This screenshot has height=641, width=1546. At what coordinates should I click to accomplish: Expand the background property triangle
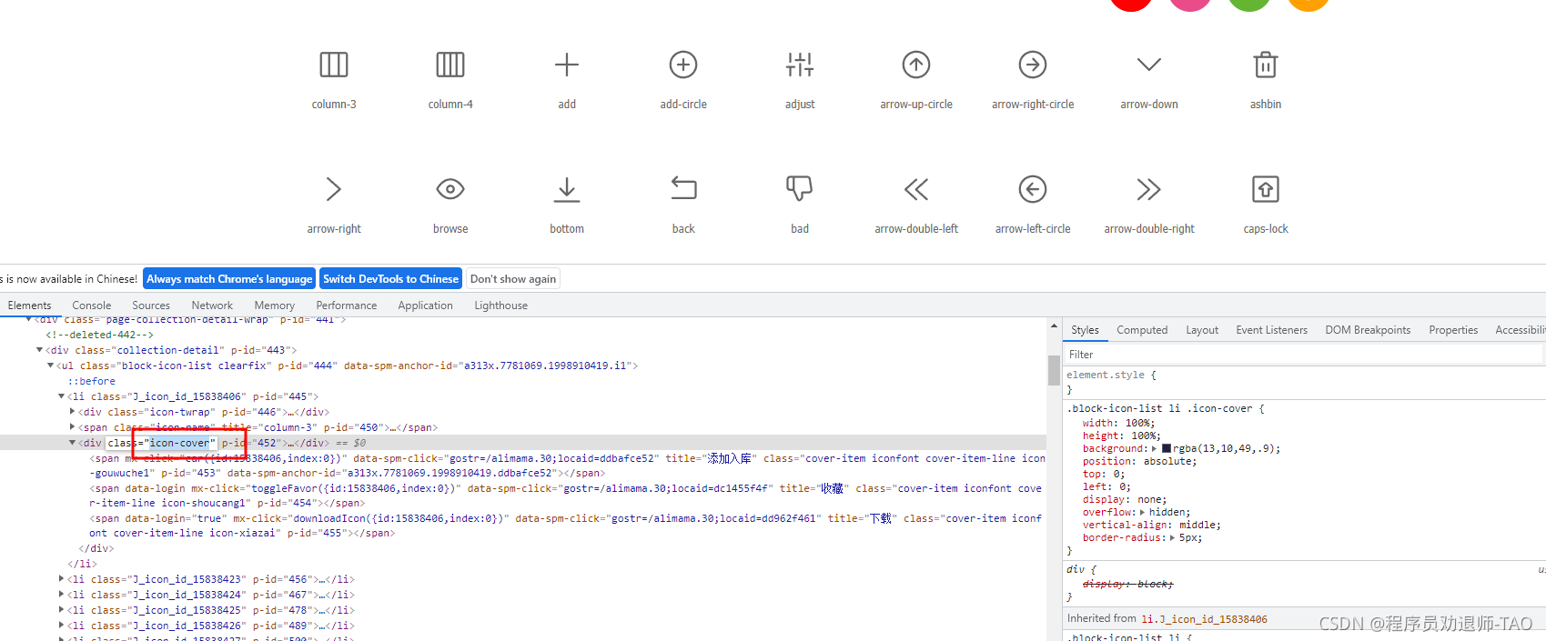(1155, 448)
